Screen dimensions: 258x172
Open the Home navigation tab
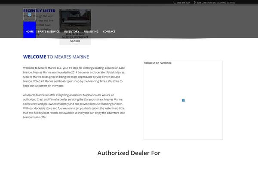click(x=29, y=31)
